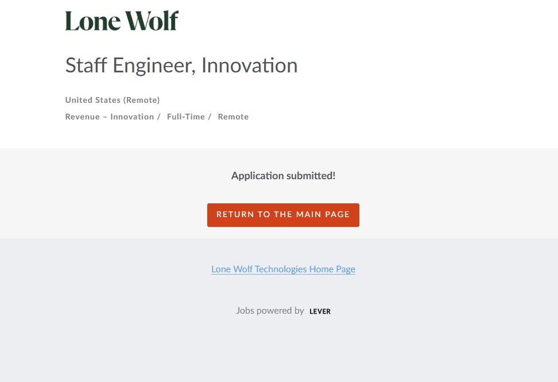Image resolution: width=558 pixels, height=382 pixels.
Task: Click the Staff Engineer, Innovation heading
Action: tap(181, 65)
